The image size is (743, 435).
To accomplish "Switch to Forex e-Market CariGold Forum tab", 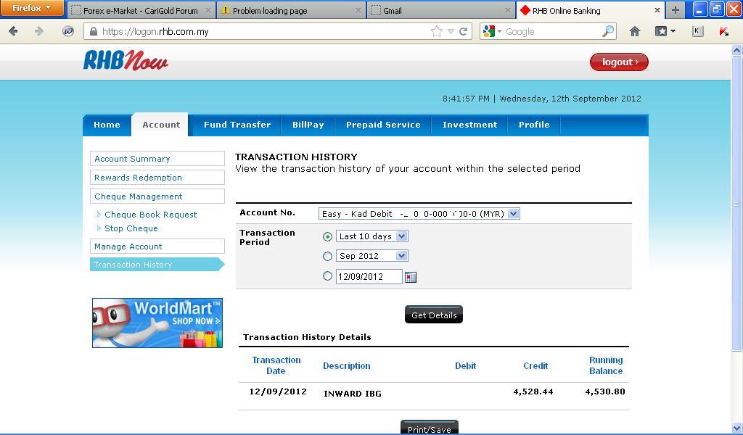I will [x=140, y=10].
